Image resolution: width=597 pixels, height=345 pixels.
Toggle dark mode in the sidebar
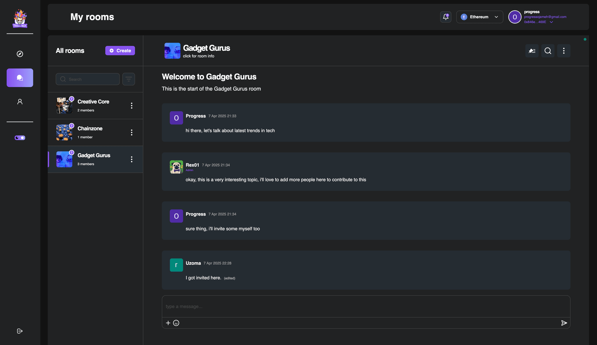click(20, 138)
